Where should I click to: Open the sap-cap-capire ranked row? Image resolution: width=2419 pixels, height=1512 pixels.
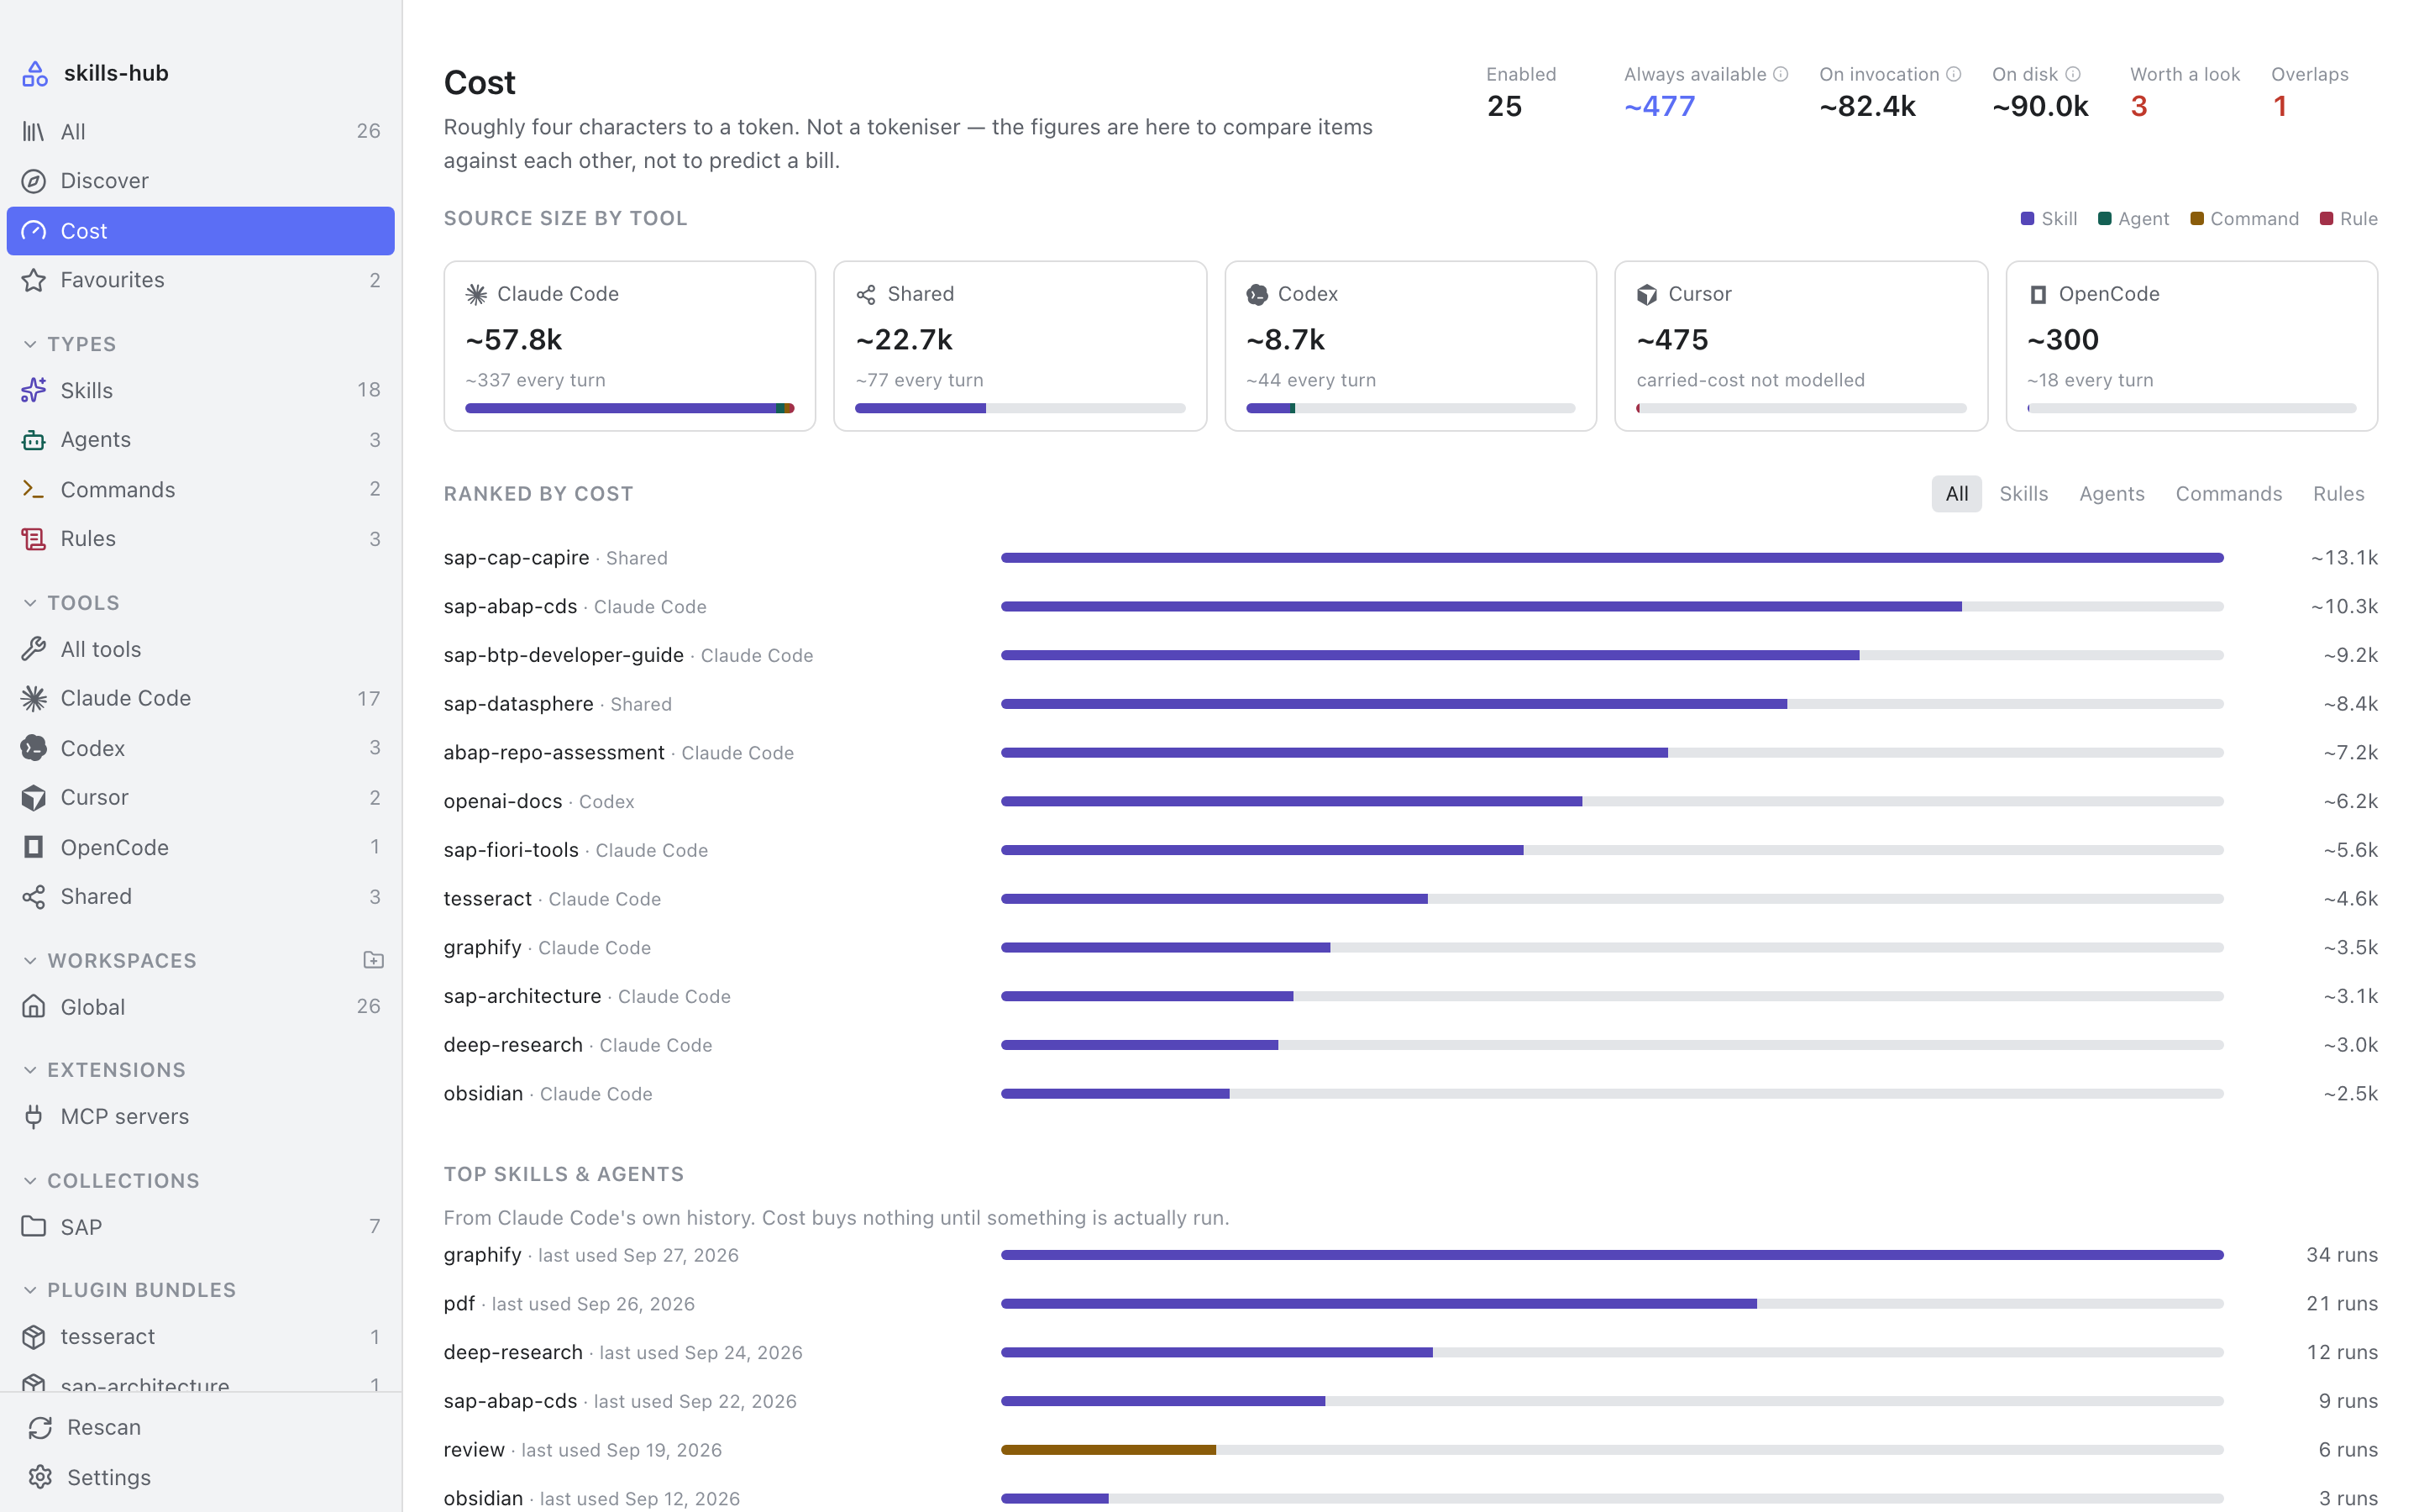1410,558
